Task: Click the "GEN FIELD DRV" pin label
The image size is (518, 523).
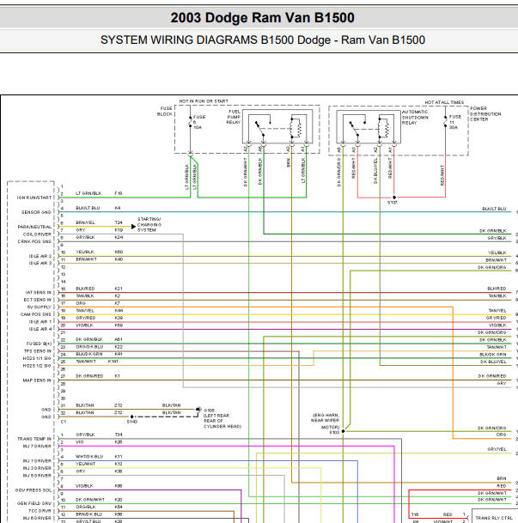Action: pos(34,503)
